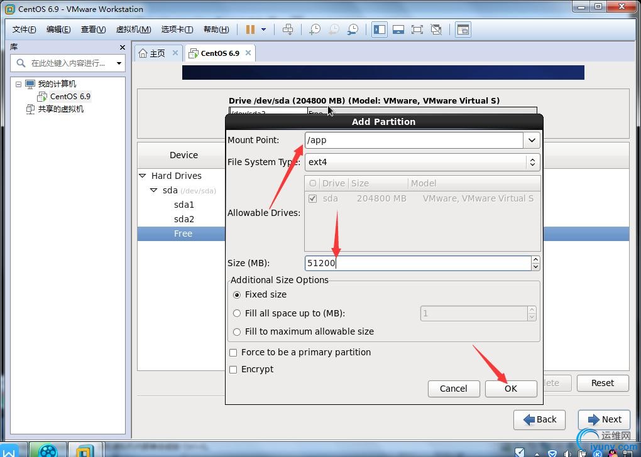The height and width of the screenshot is (457, 641).
Task: Close the 主页 tab
Action: coord(175,53)
